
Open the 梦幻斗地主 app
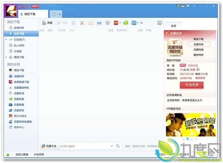(20, 116)
